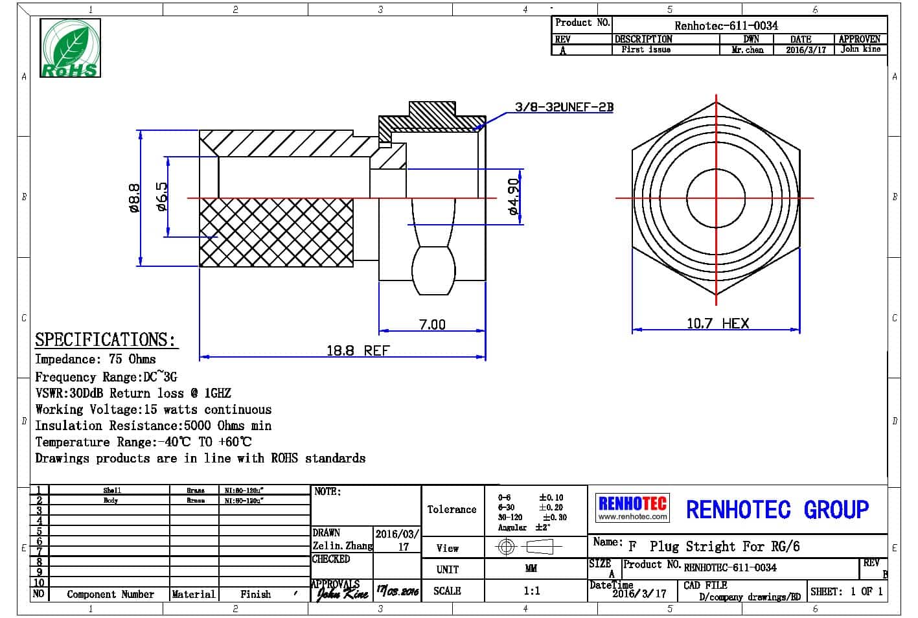Select the 7.00 nut length dimension
The height and width of the screenshot is (618, 918).
pos(432,325)
